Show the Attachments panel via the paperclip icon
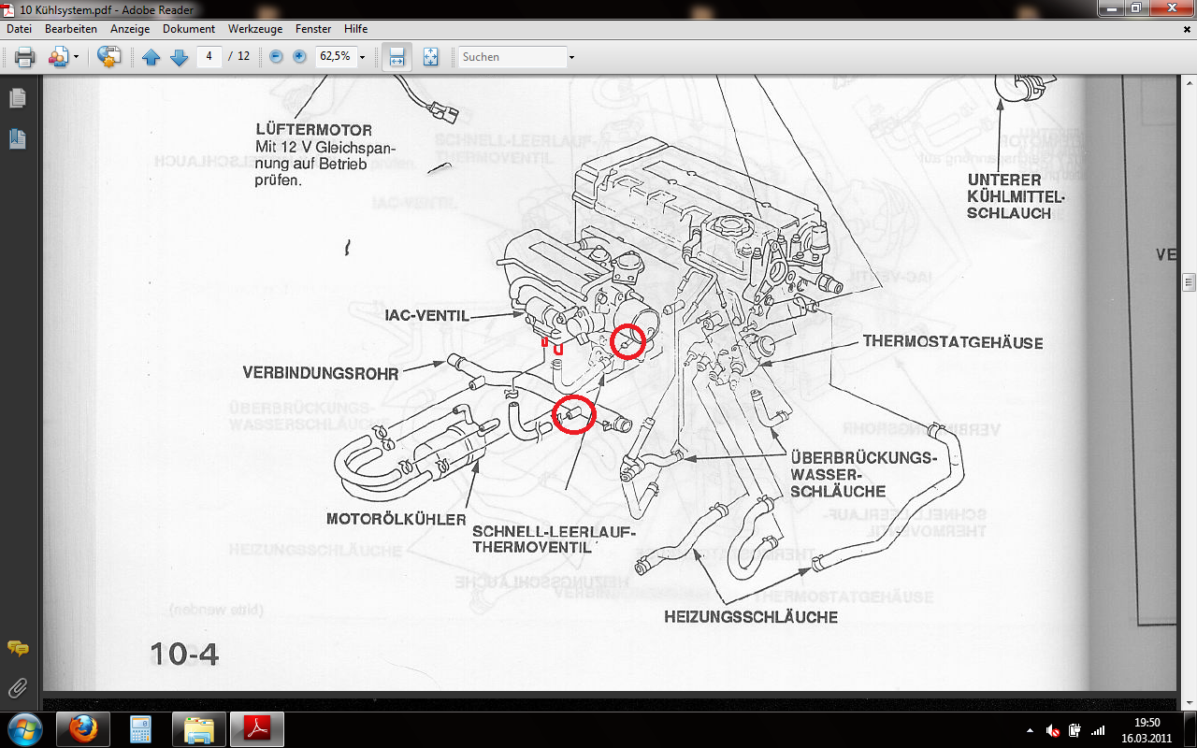The width and height of the screenshot is (1197, 748). pyautogui.click(x=17, y=689)
